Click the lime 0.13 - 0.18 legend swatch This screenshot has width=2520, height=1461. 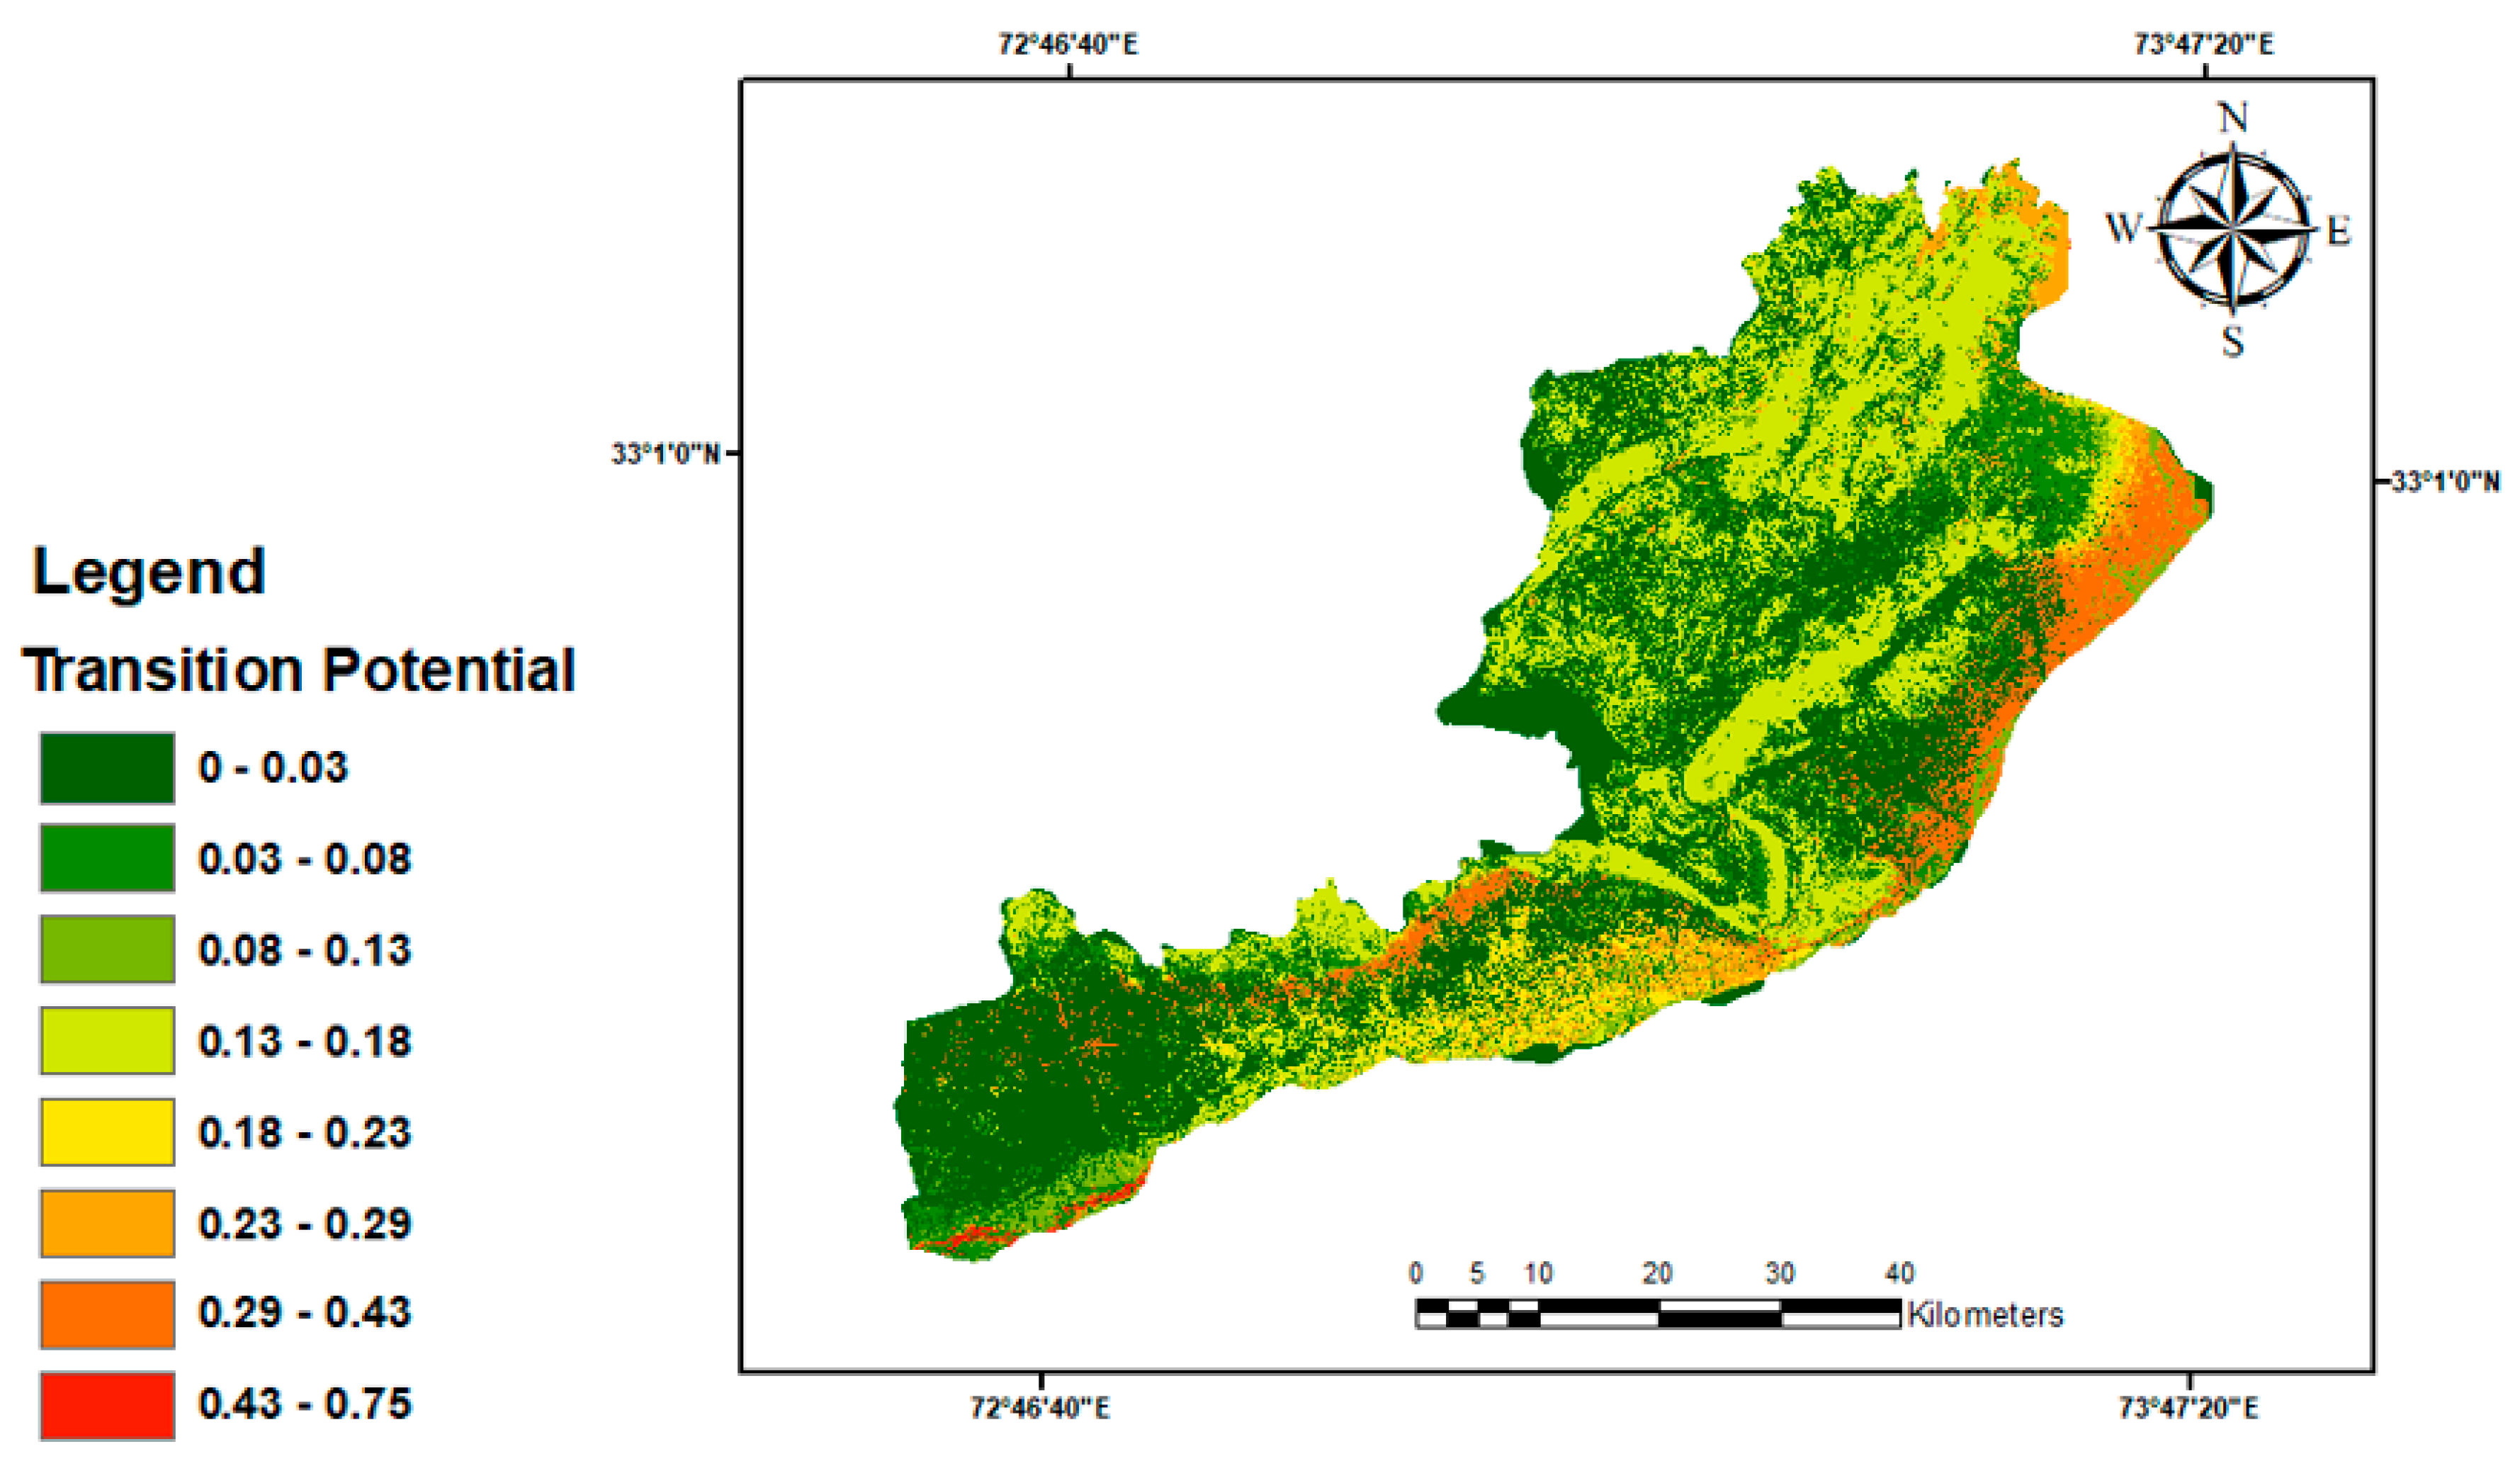pyautogui.click(x=107, y=1041)
